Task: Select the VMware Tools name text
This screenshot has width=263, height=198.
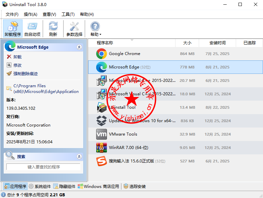Action: (x=123, y=134)
